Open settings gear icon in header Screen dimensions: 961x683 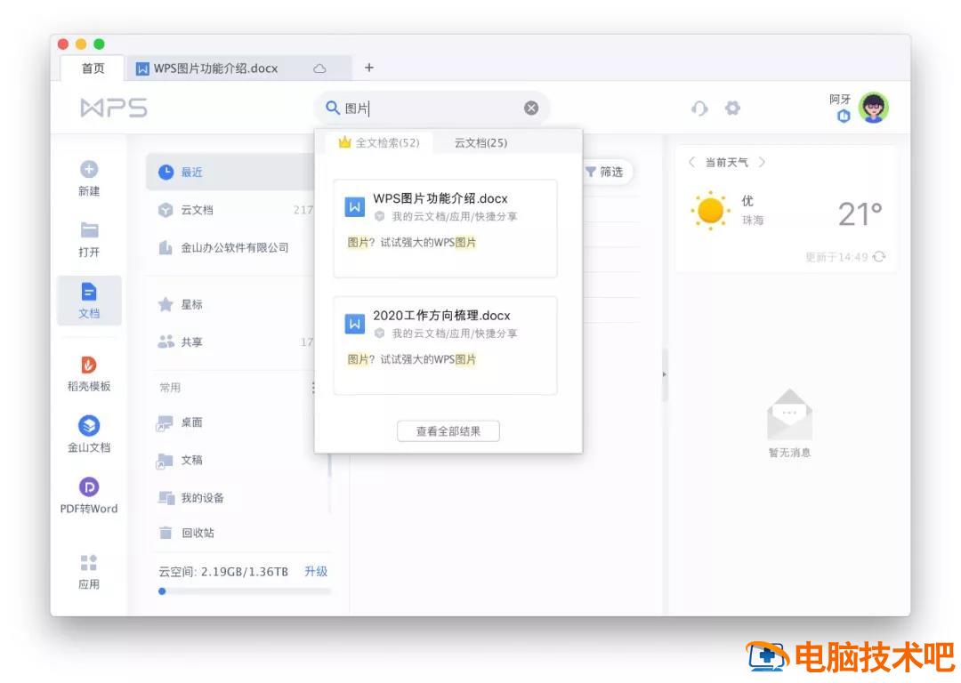pos(732,108)
